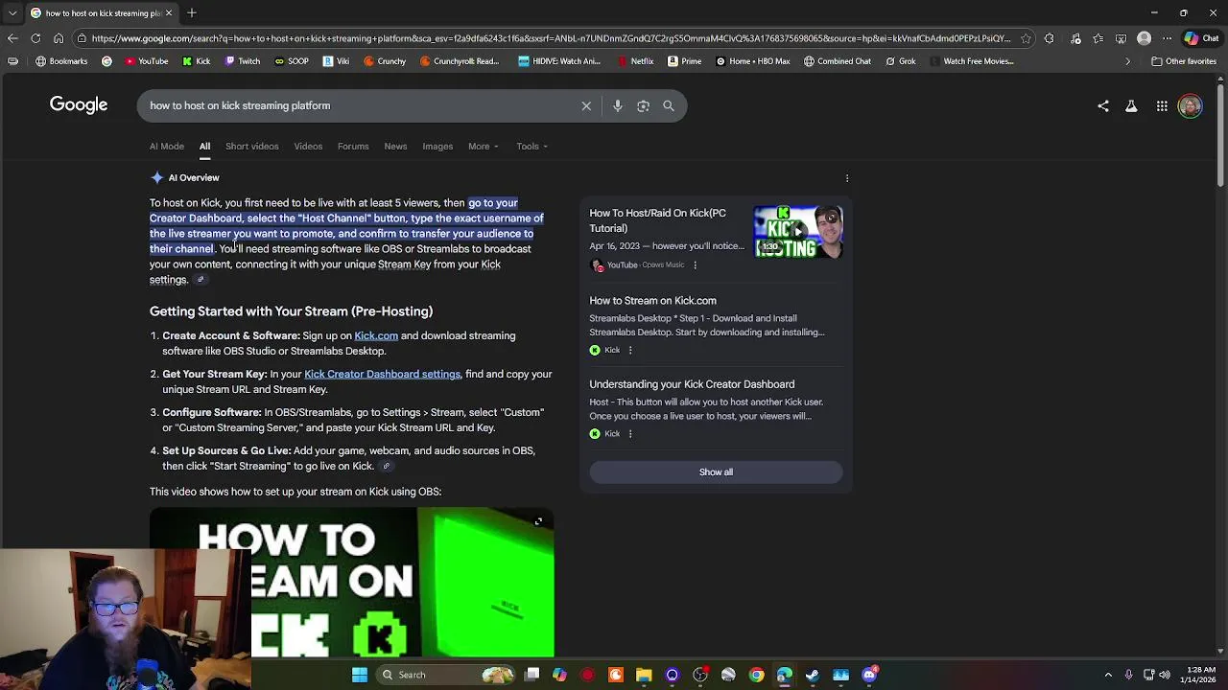Image resolution: width=1228 pixels, height=690 pixels.
Task: Go back to previous page
Action: 12,38
